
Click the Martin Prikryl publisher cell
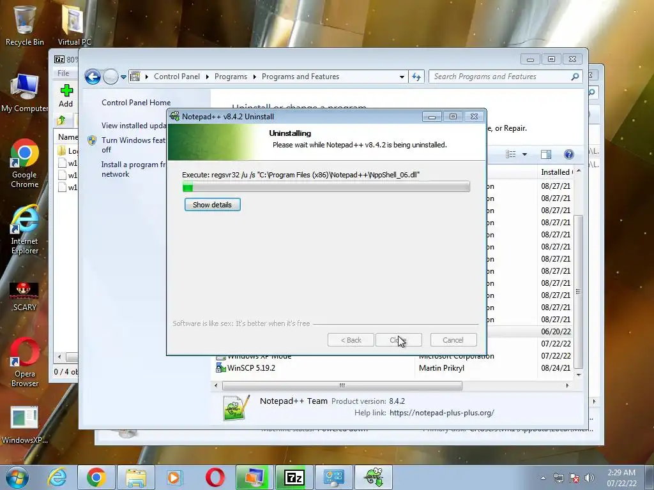(441, 368)
